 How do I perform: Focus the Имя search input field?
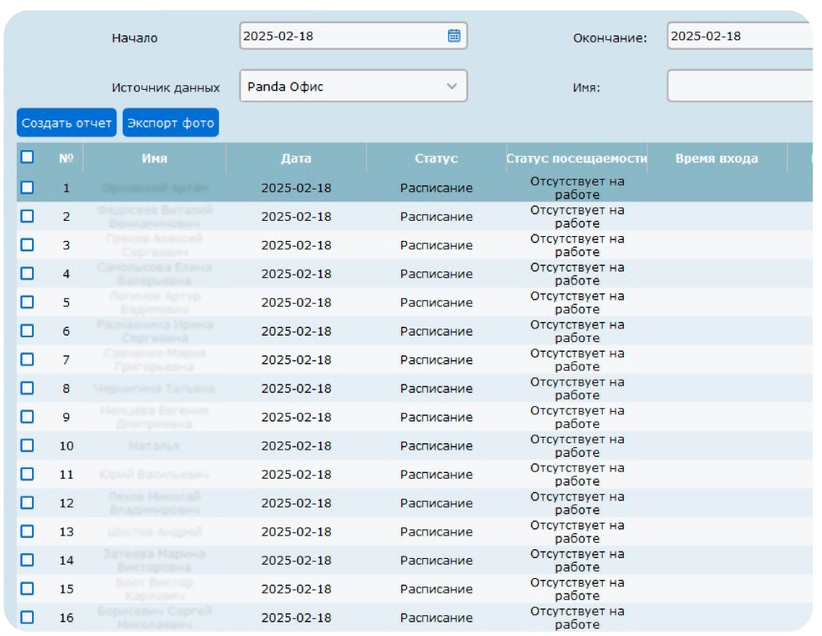739,86
